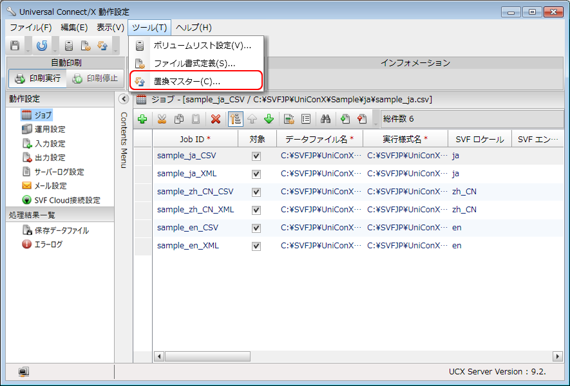Image resolution: width=570 pixels, height=386 pixels.
Task: Click the import icon with the green arrow
Action: point(345,119)
